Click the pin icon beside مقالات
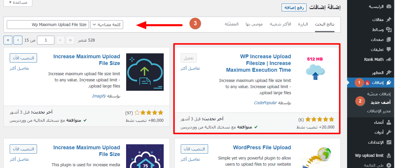395x168 pixels. 389,20
